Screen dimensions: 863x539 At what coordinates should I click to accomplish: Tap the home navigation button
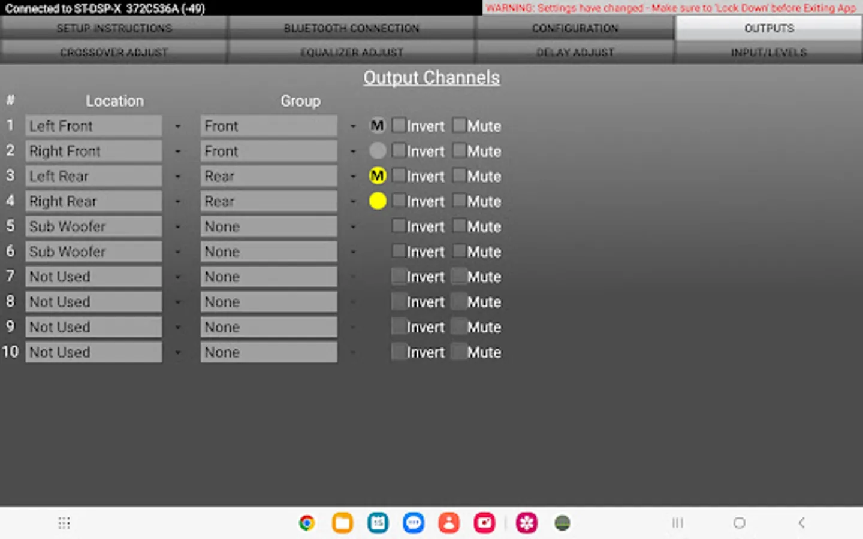(x=740, y=523)
